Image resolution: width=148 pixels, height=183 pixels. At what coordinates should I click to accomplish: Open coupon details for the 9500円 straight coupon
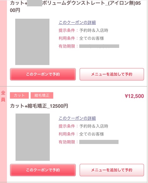click(x=77, y=23)
